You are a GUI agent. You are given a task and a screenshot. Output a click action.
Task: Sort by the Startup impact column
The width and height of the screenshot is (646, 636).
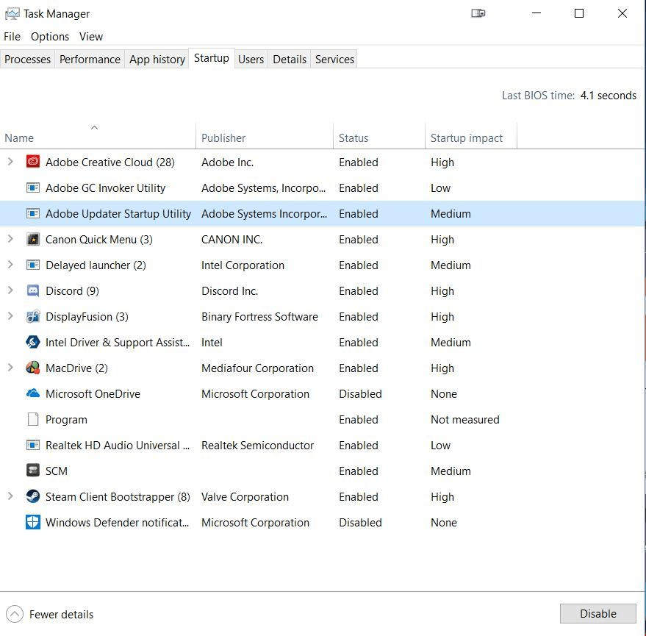[x=467, y=137]
